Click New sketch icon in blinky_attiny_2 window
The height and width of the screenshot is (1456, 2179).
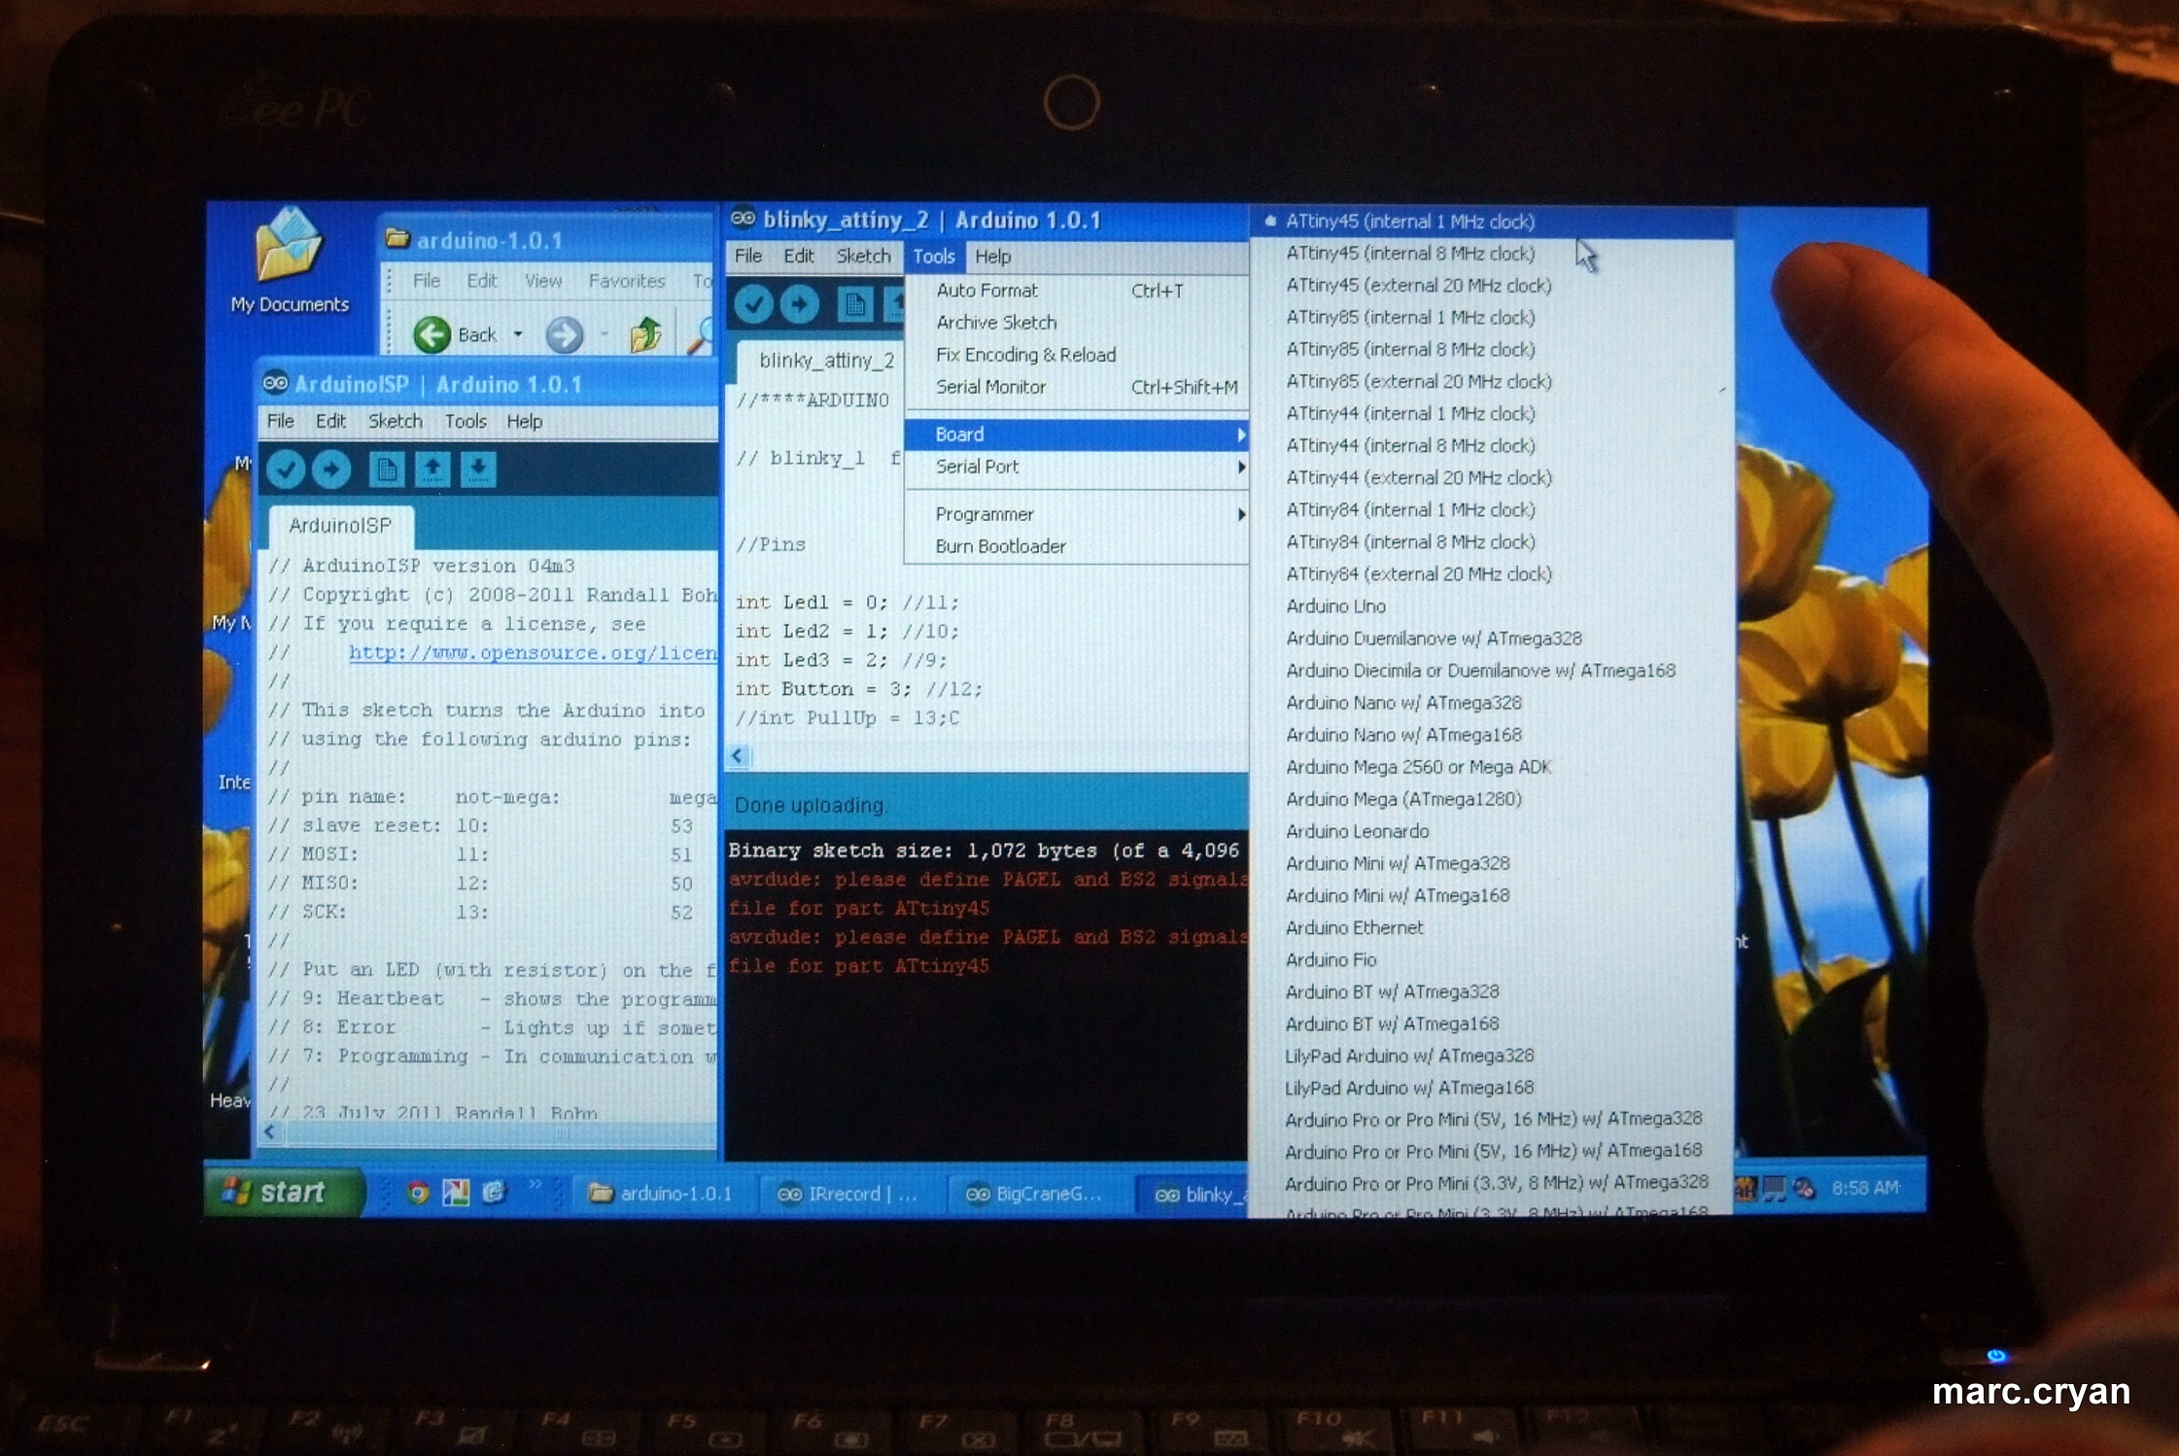click(x=854, y=304)
